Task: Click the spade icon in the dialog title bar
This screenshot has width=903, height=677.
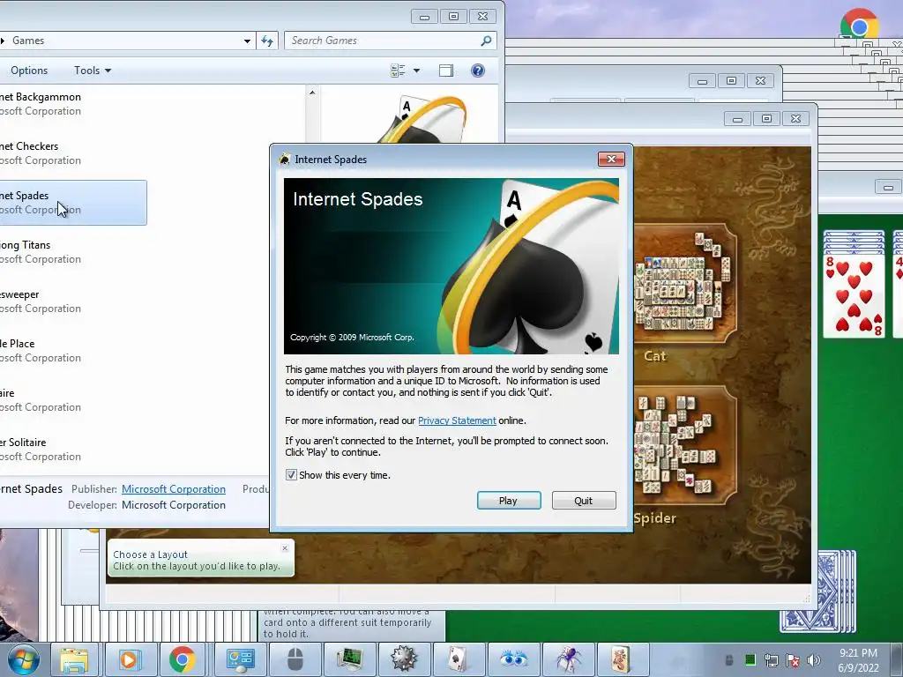Action: click(x=285, y=159)
